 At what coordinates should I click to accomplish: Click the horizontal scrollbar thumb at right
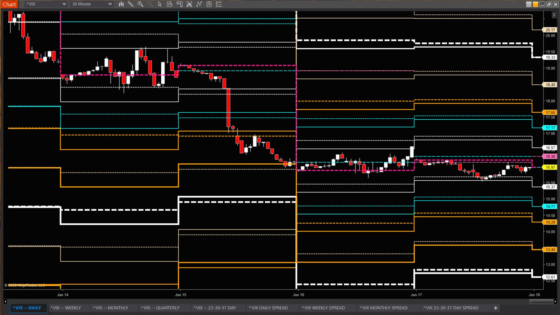coord(541,301)
